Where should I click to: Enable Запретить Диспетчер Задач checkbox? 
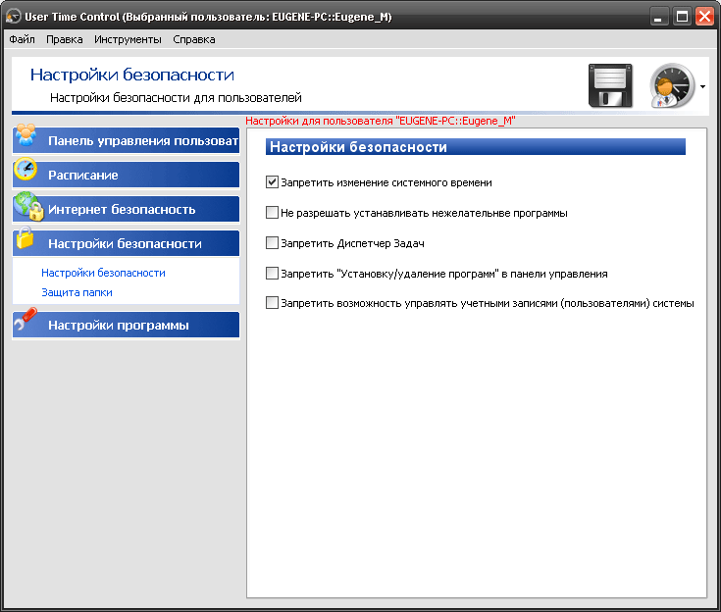tap(272, 243)
